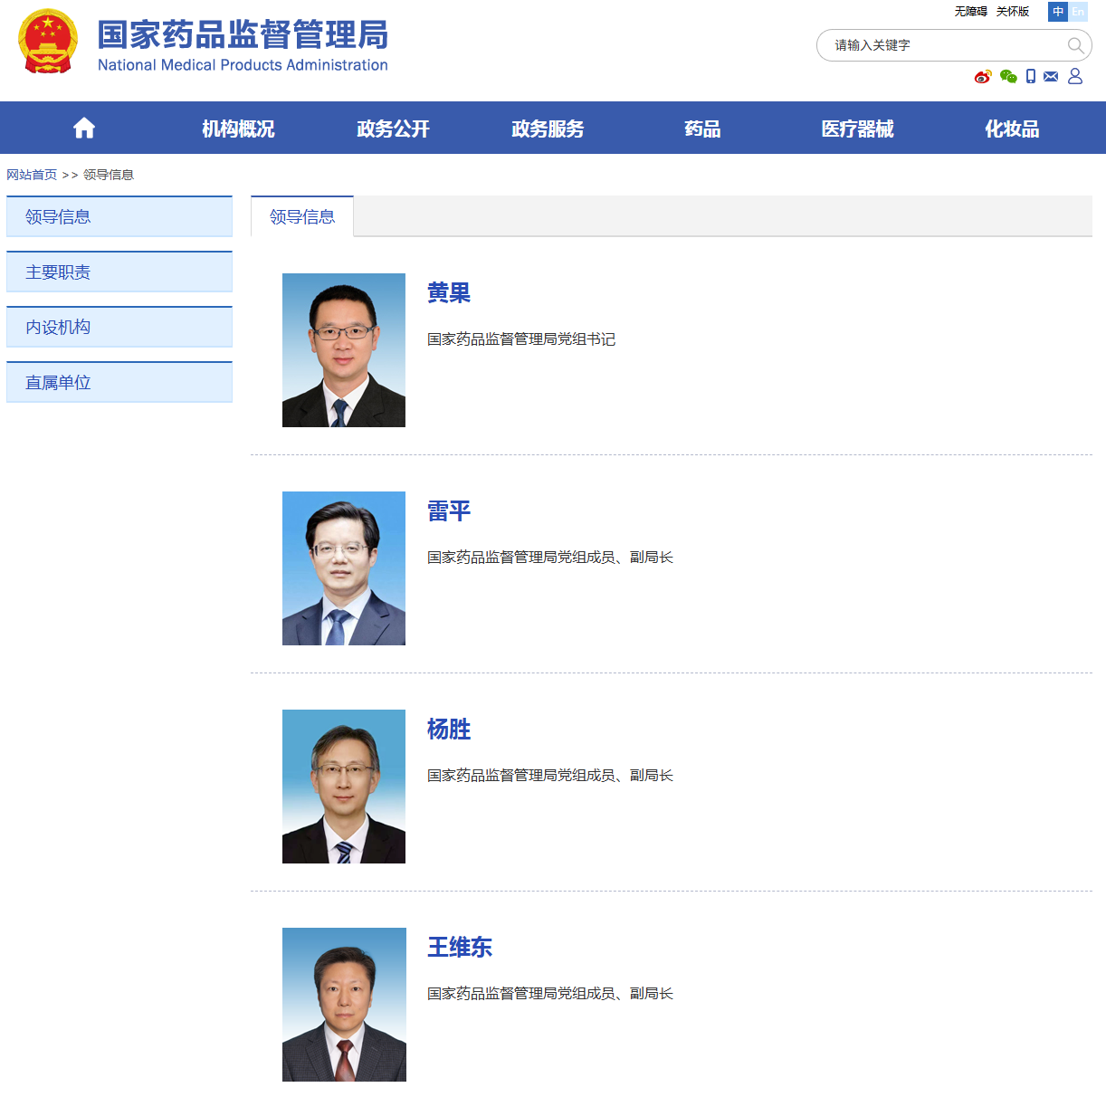Click the 请输入关键字 search field

click(x=941, y=45)
